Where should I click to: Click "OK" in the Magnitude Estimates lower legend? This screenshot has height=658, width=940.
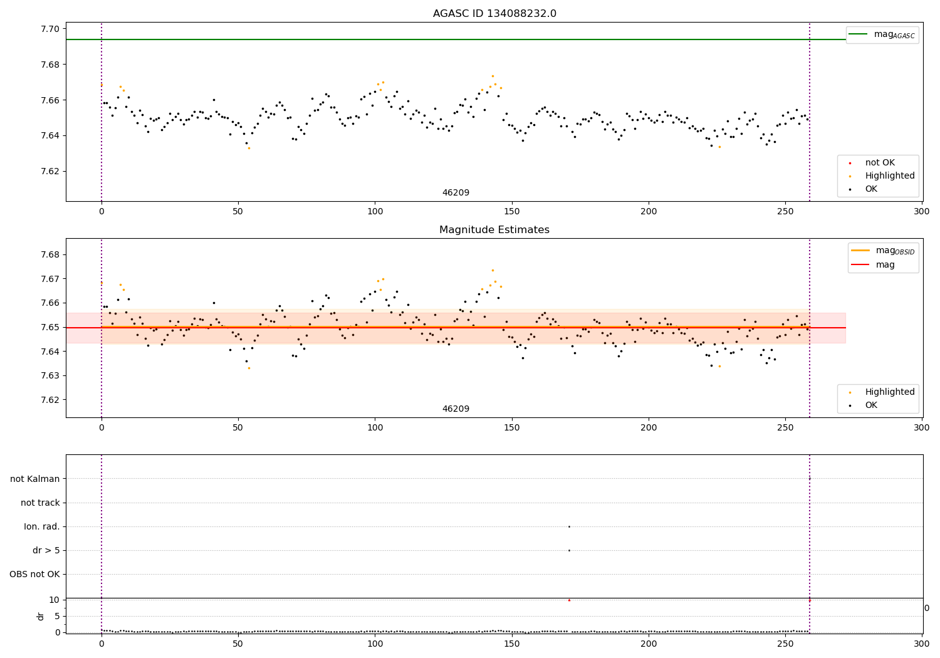[x=871, y=405]
